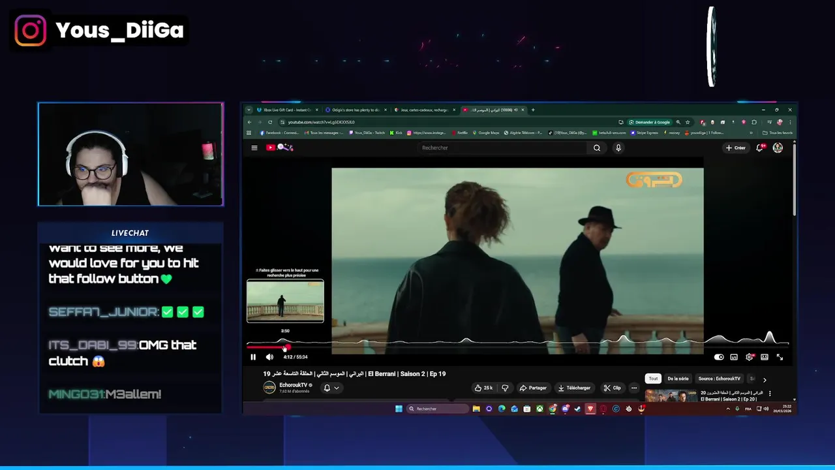Click the Télécharger button
This screenshot has width=835, height=470.
574,388
